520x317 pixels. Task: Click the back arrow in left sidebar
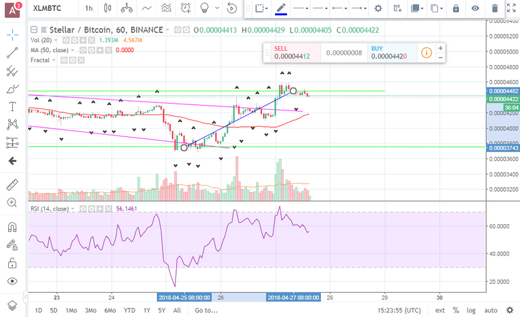(12, 161)
